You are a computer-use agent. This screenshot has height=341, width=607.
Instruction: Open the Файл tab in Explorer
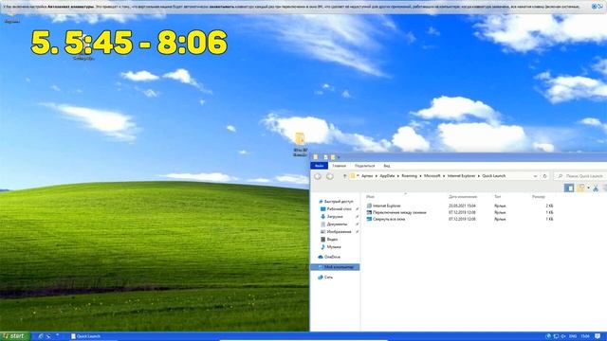(319, 166)
